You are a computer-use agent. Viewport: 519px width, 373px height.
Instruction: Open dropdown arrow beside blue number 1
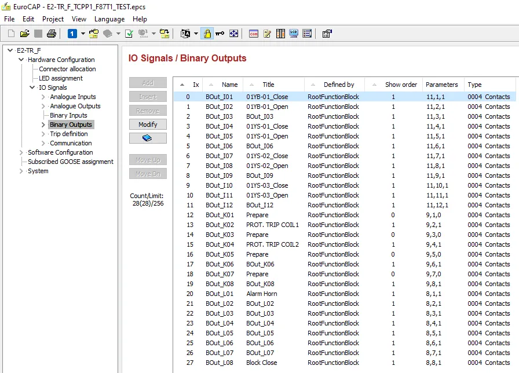83,34
